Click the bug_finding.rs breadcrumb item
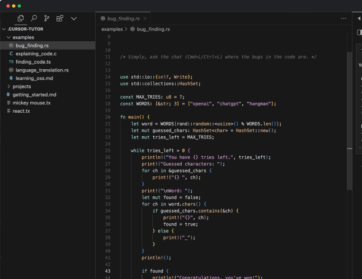Viewport: 362px width, 279px height. point(152,28)
